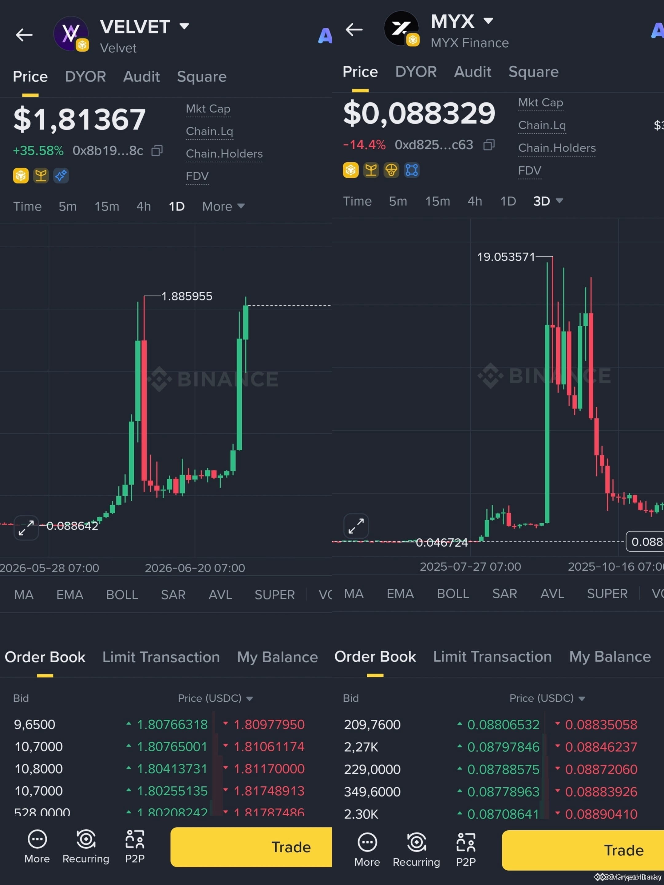Select 4h timeframe on MYX chart
Viewport: 664px width, 885px height.
475,201
